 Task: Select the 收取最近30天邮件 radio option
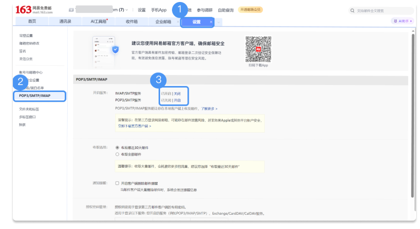[117, 147]
